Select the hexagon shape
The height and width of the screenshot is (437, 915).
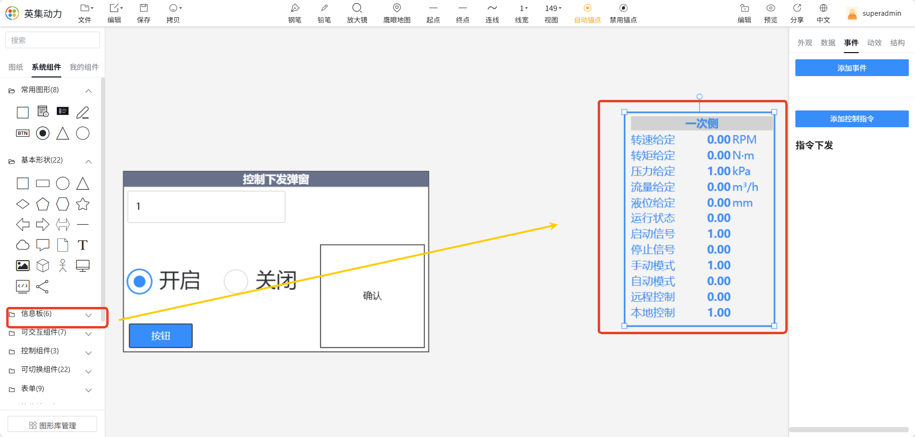[x=63, y=204]
